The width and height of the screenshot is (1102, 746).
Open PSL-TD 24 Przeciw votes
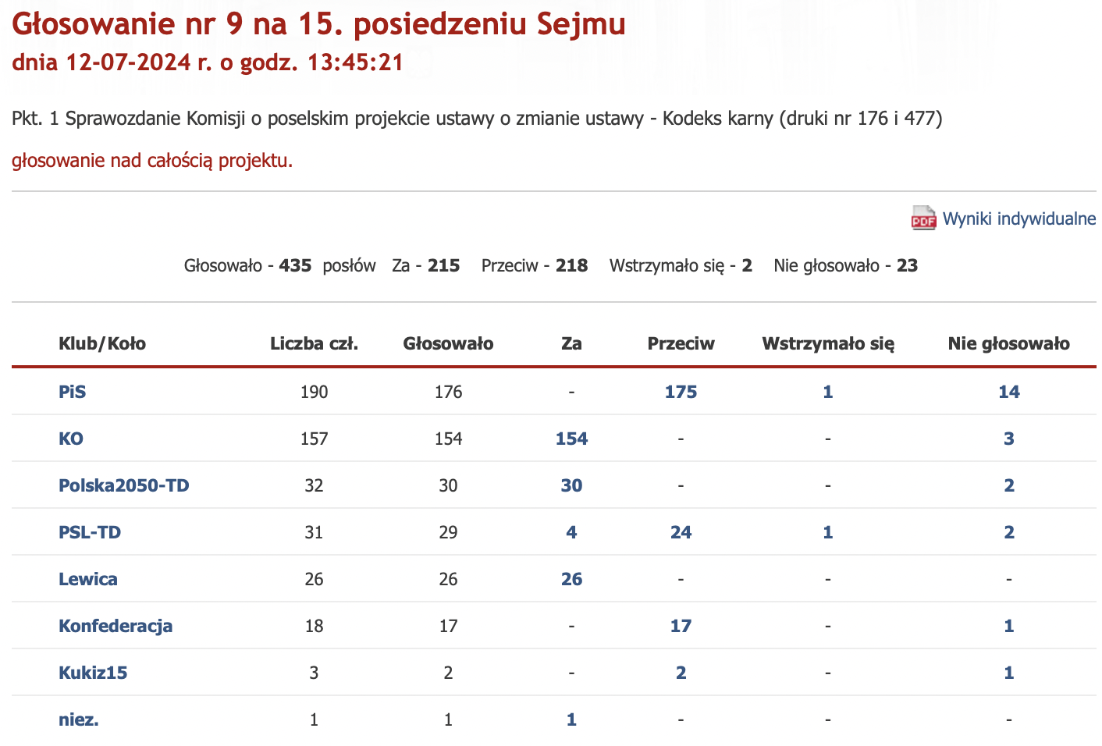[x=681, y=532]
